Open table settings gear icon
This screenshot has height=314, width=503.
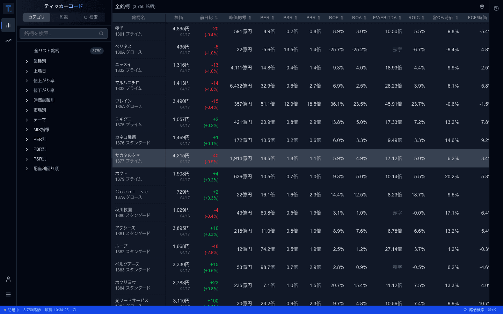pyautogui.click(x=482, y=7)
